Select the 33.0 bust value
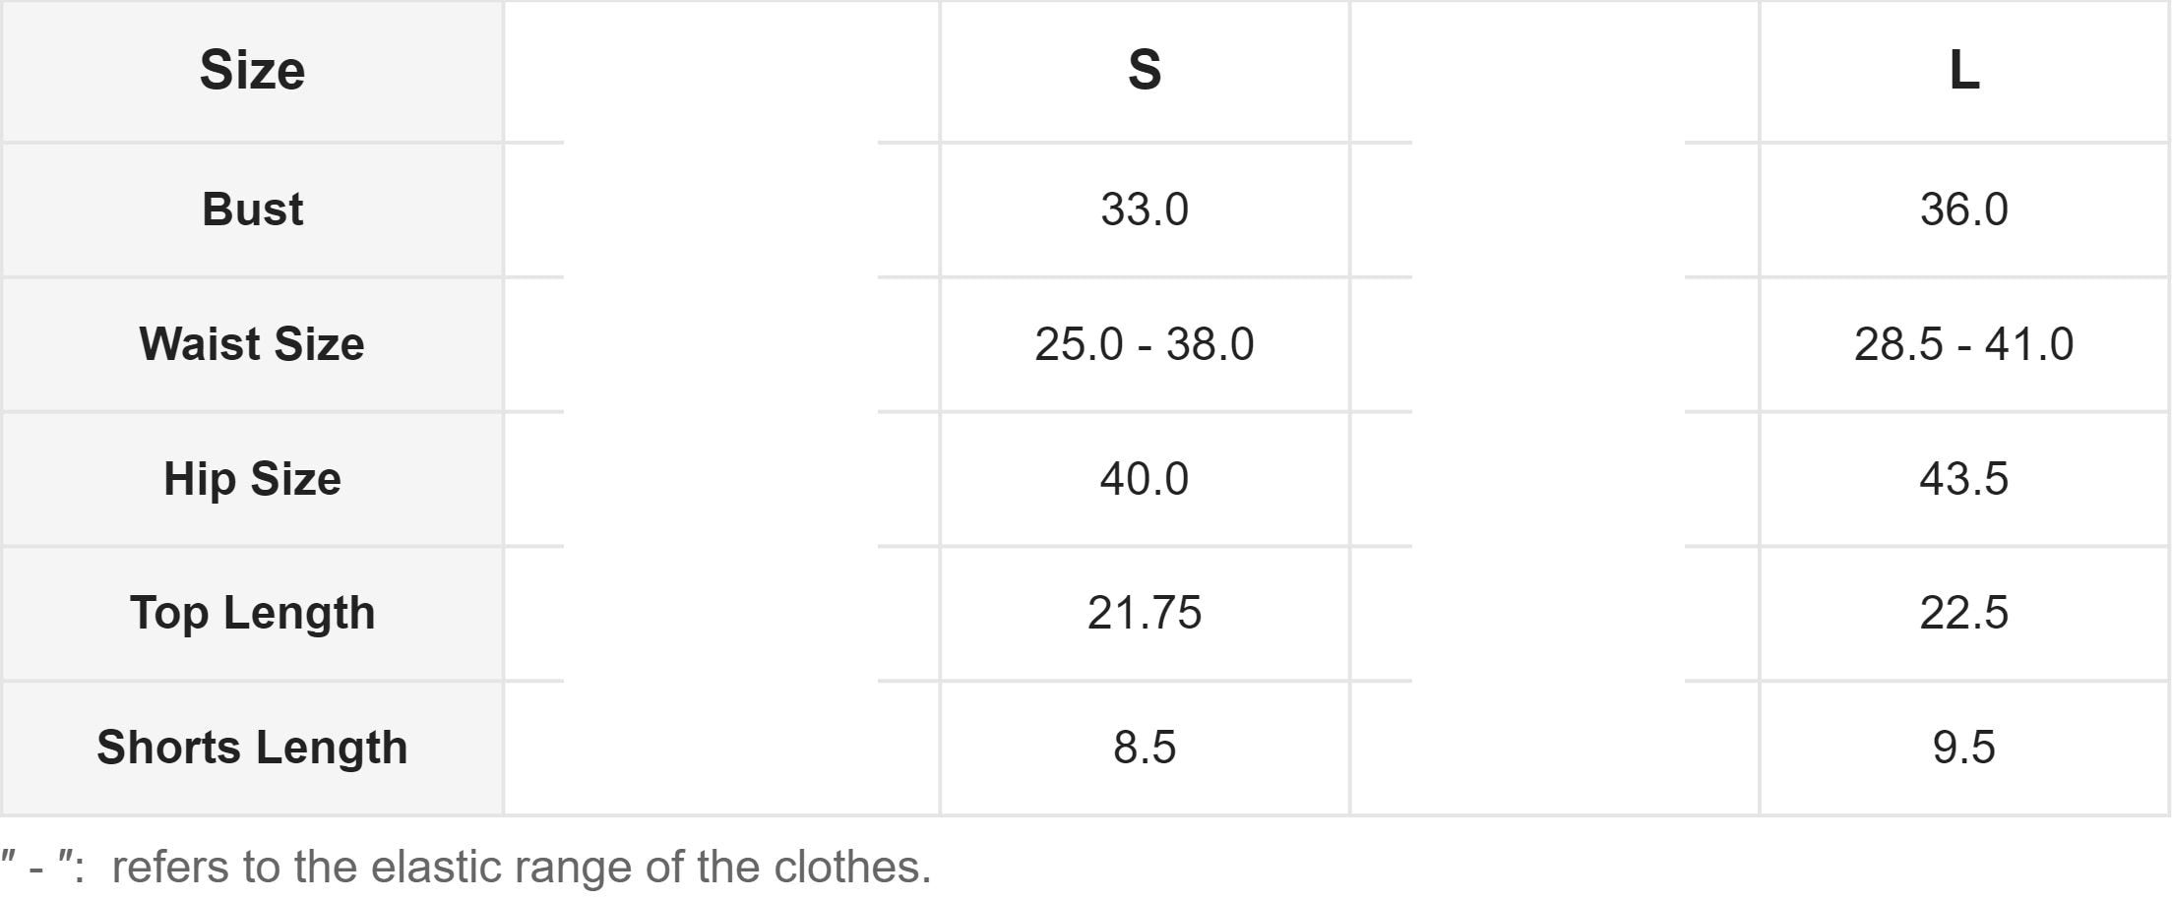The height and width of the screenshot is (900, 2172). click(1144, 210)
